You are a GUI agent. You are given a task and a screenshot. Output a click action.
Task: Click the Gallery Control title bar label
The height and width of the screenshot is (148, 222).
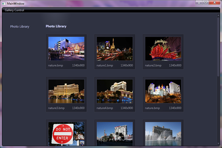click(x=14, y=10)
